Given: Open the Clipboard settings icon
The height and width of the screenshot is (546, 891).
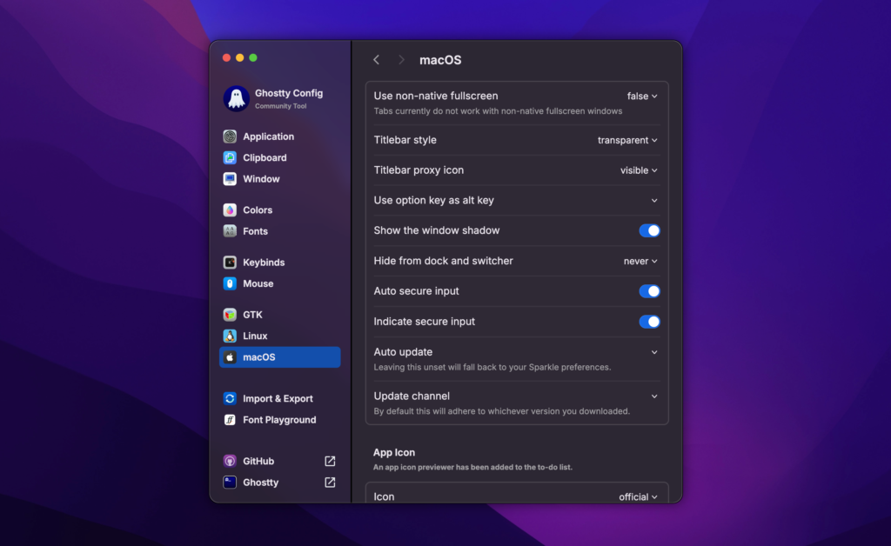Looking at the screenshot, I should [x=230, y=158].
